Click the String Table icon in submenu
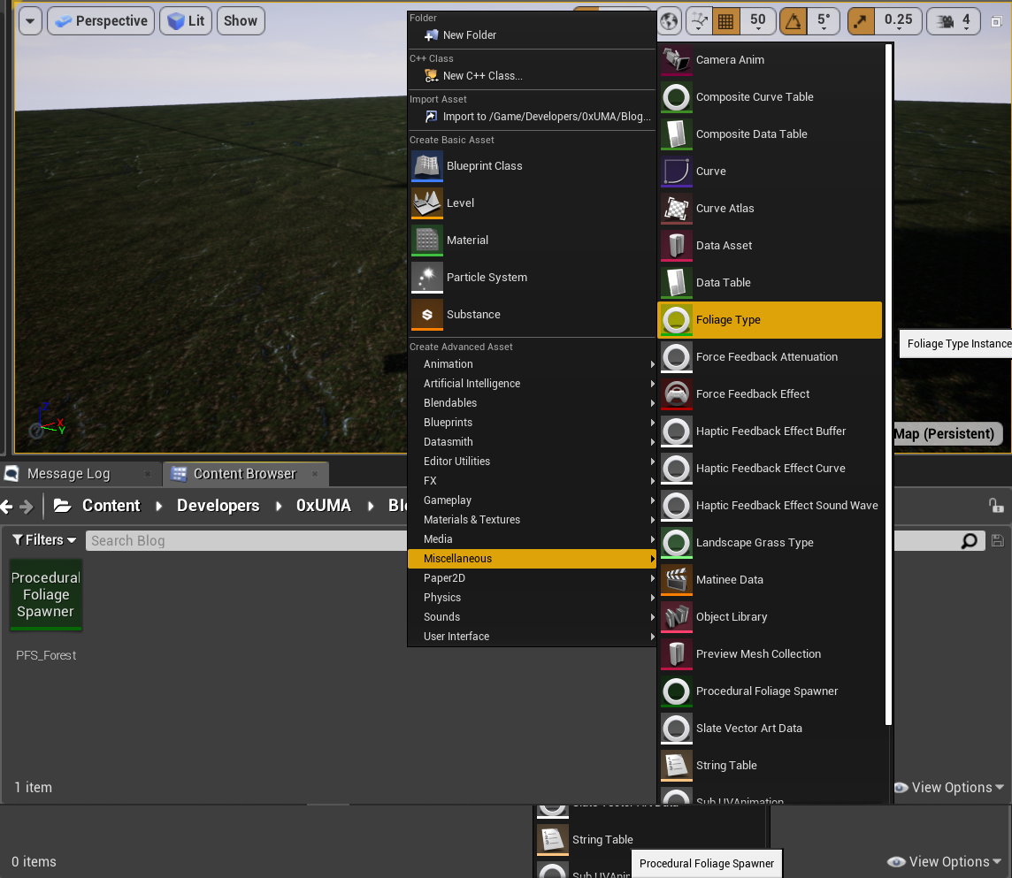The image size is (1012, 878). point(677,766)
